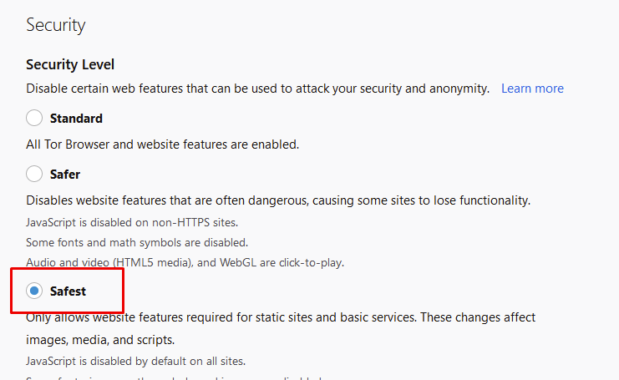Open the Learn more link
Image resolution: width=619 pixels, height=380 pixels.
pos(532,89)
